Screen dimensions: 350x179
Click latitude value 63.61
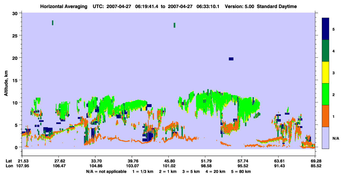click(278, 161)
